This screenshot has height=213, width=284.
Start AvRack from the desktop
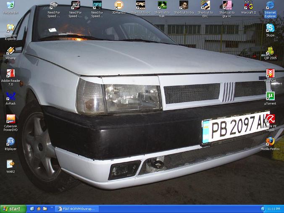point(11,96)
